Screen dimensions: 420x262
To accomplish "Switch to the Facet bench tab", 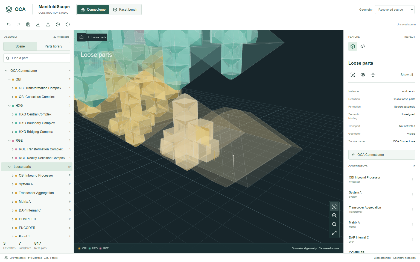I will 125,10.
